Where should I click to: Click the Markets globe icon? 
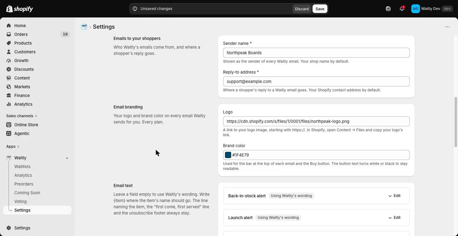9,87
